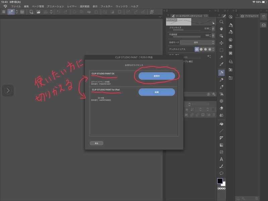Adjust the 不透明度 slider

(187, 37)
